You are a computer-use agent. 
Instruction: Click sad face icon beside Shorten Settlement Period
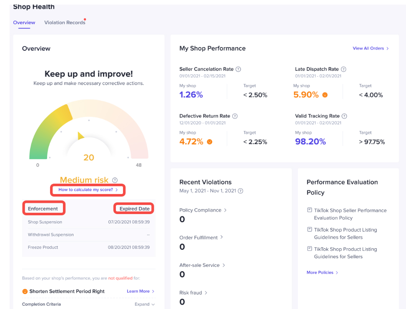tap(25, 292)
